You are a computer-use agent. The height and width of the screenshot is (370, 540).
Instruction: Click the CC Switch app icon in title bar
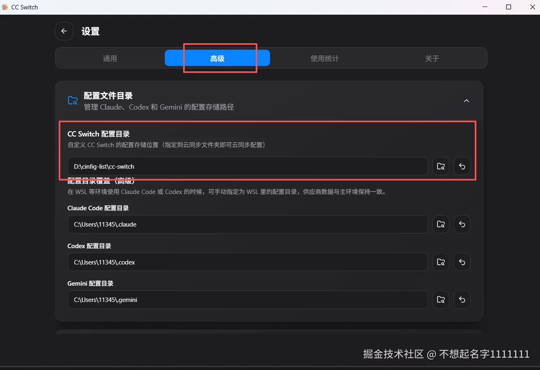click(5, 7)
